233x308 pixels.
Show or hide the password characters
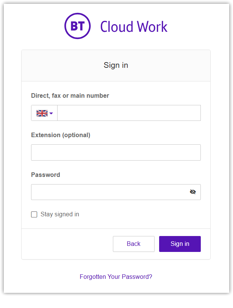click(193, 192)
